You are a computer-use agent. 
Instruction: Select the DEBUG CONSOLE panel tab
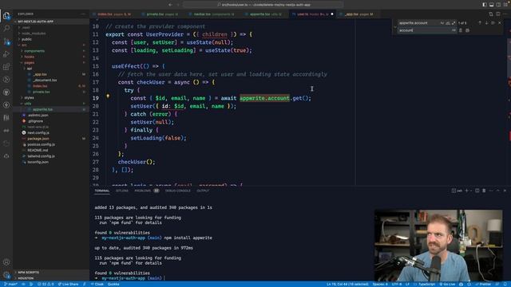[178, 191]
